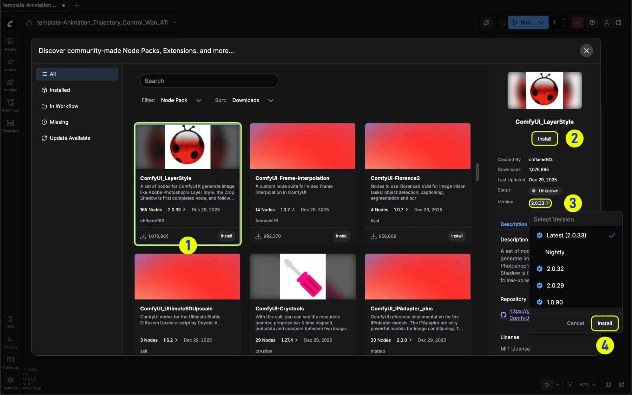Viewport: 632px width, 395px height.
Task: Open the Run button dropdown arrow
Action: coord(541,22)
